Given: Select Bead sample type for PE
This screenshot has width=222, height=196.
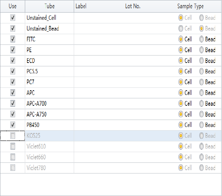Looking at the screenshot, I should point(201,50).
